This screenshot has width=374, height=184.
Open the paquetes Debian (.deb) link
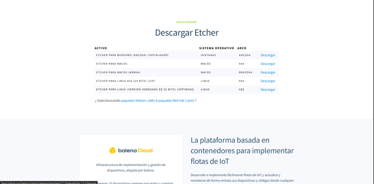tap(138, 100)
